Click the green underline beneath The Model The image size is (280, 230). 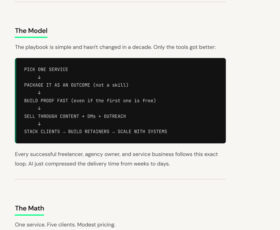pyautogui.click(x=31, y=37)
